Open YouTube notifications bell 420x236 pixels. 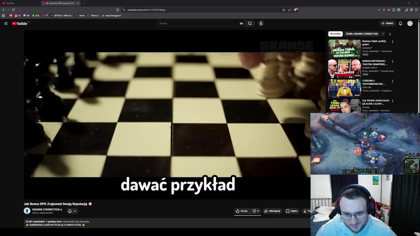(x=400, y=23)
